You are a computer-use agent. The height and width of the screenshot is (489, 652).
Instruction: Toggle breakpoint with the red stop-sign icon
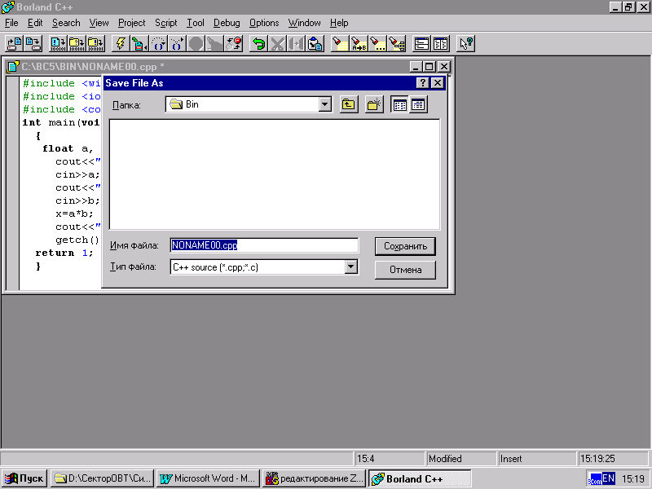pos(233,44)
